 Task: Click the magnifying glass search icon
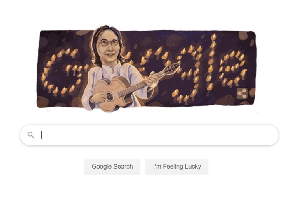[31, 135]
